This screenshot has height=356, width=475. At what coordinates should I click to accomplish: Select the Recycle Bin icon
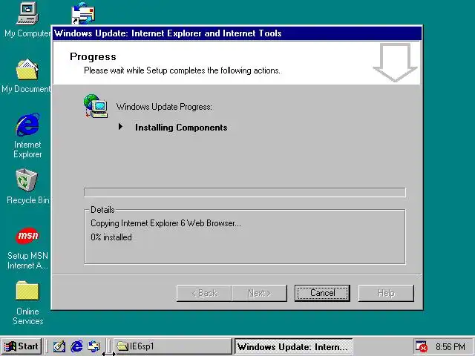click(27, 180)
